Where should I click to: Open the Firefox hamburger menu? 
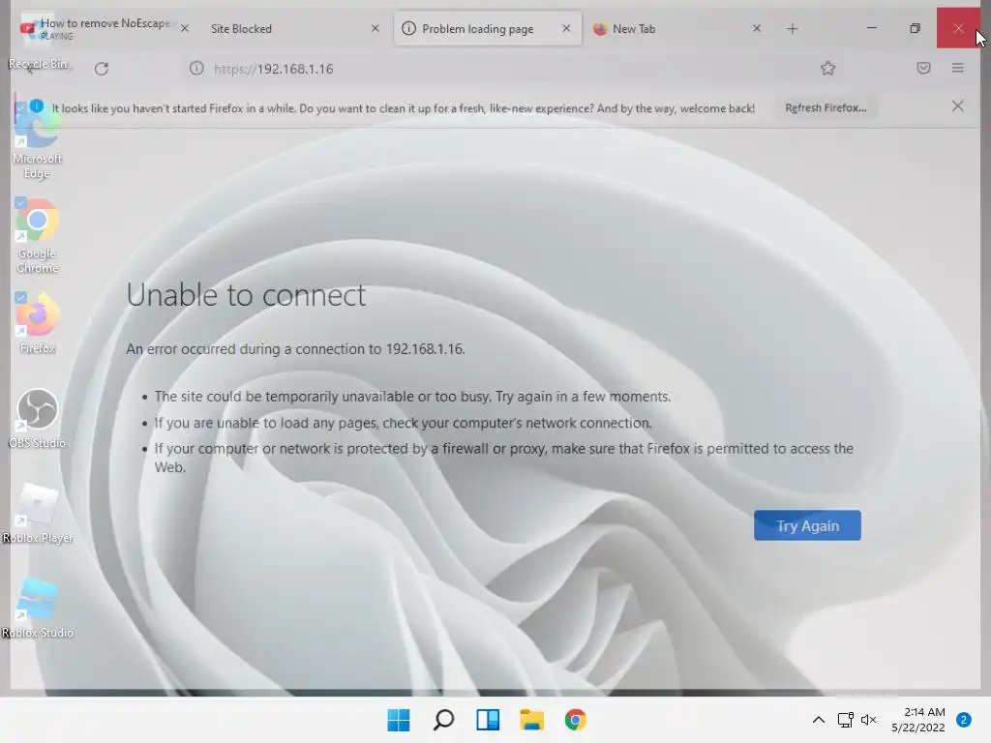click(957, 69)
